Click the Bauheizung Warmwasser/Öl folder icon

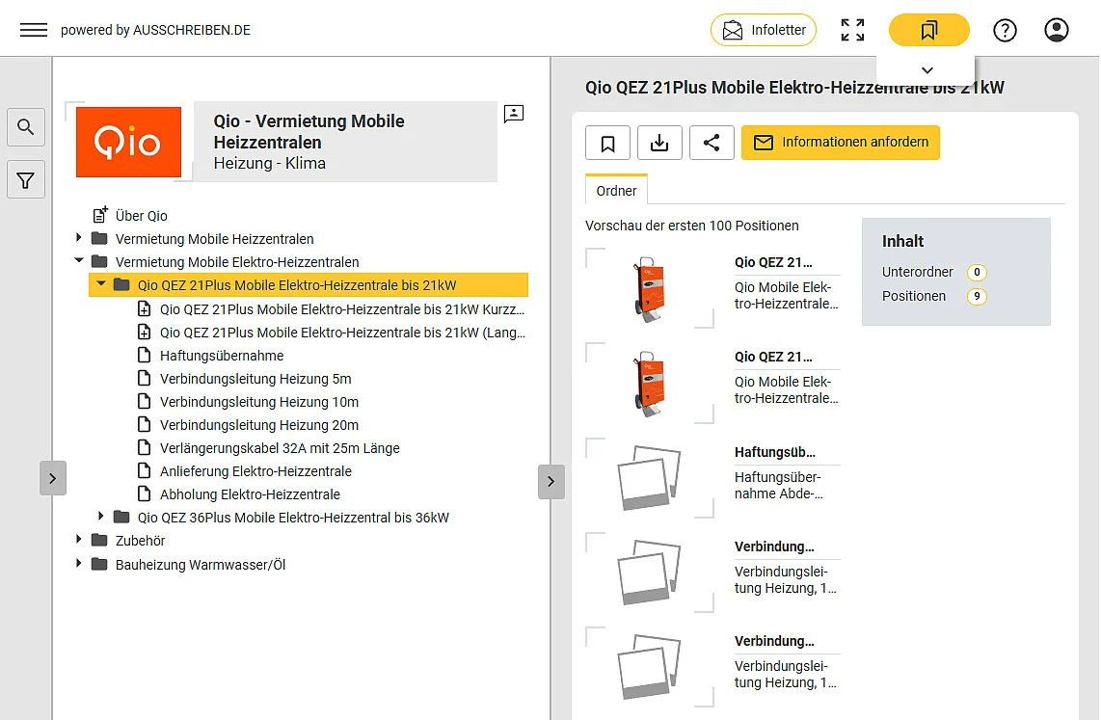(x=99, y=564)
